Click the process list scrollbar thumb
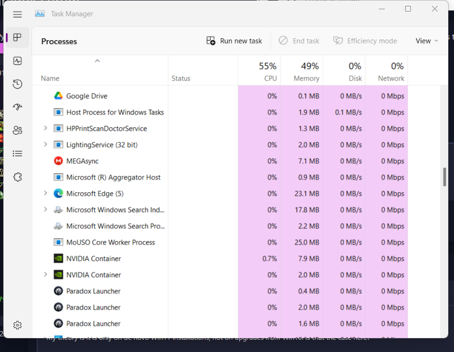Screen dimensions: 454x352 click(x=445, y=177)
